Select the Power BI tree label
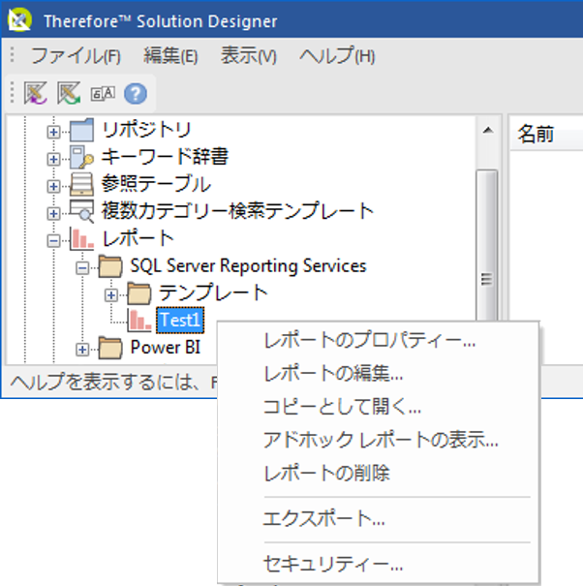This screenshot has width=583, height=586. click(166, 347)
